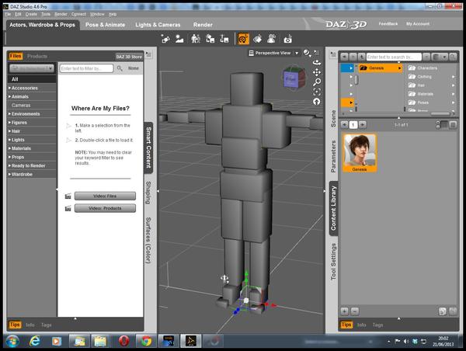466x351 pixels.
Task: Click the Video: Files button
Action: (105, 196)
